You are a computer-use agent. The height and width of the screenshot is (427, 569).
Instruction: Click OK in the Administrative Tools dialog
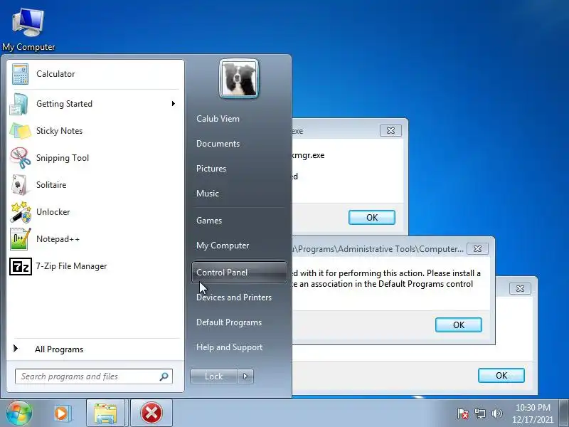(459, 325)
